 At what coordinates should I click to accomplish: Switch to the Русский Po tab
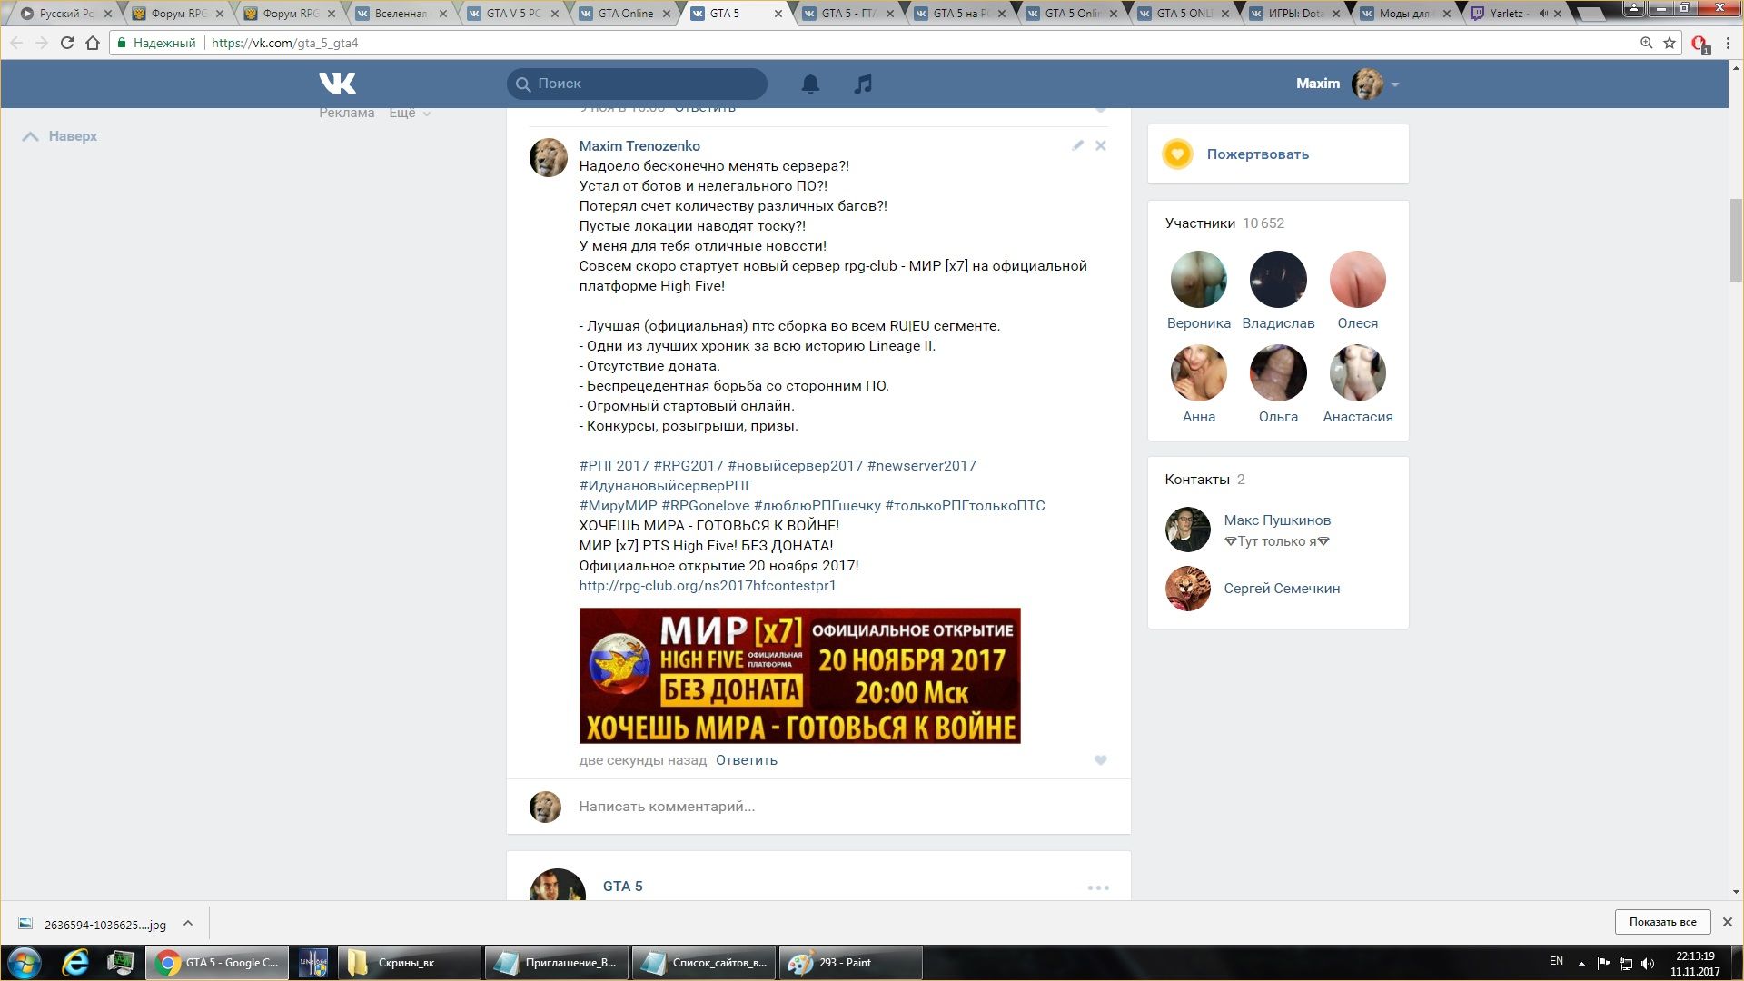(65, 14)
